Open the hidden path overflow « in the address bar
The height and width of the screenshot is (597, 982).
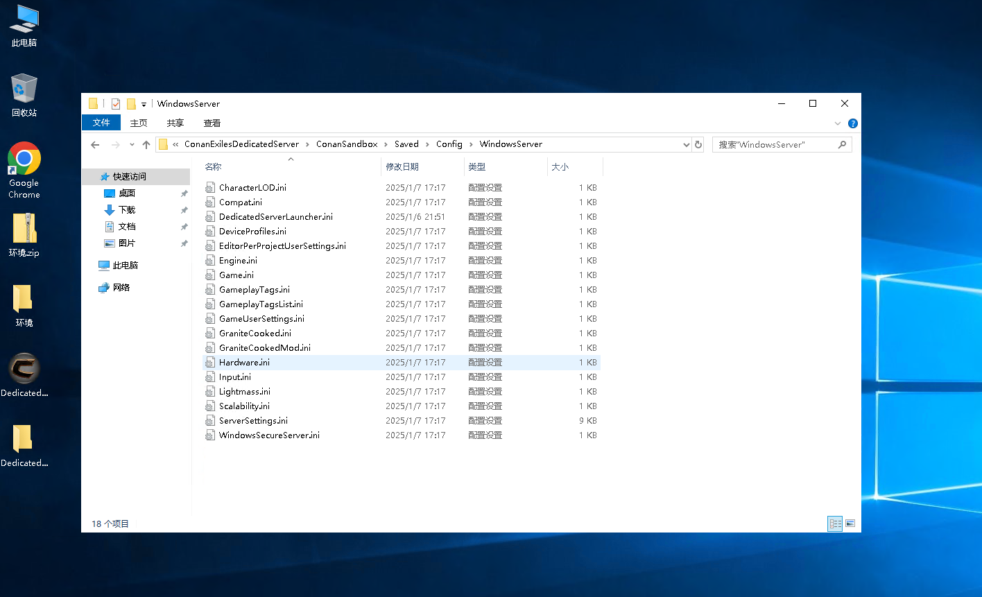point(176,144)
